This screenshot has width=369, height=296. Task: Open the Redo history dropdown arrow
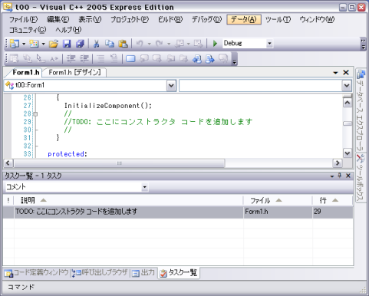tap(169, 44)
